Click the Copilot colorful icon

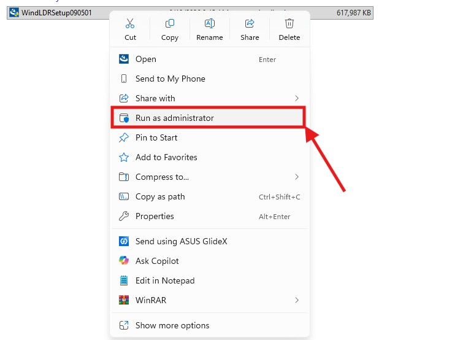pyautogui.click(x=124, y=261)
